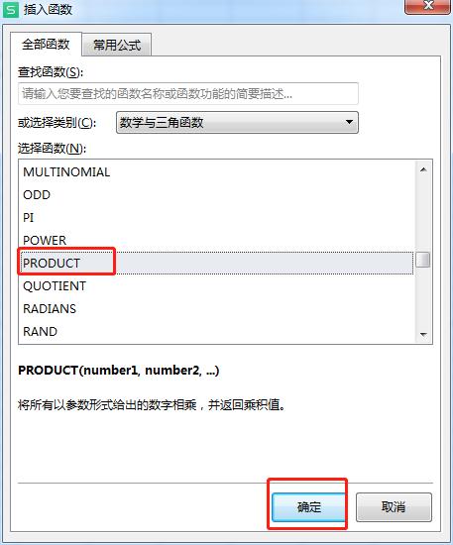Select the RAND function
This screenshot has height=545, width=453.
215,331
